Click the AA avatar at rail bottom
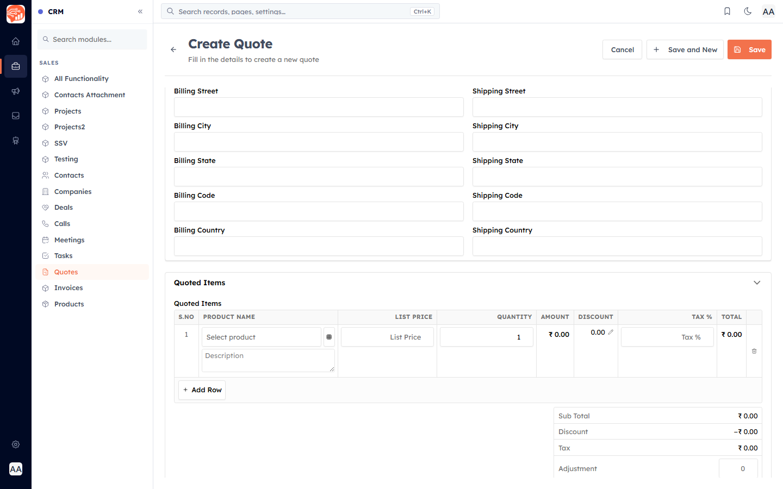 16,469
